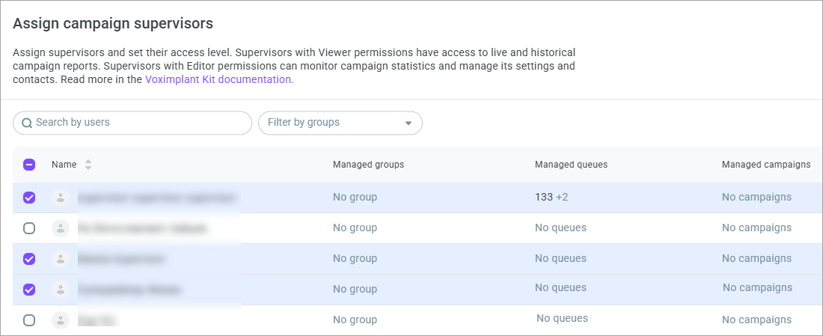The image size is (823, 336).
Task: Click No group in the second row
Action: pyautogui.click(x=355, y=227)
